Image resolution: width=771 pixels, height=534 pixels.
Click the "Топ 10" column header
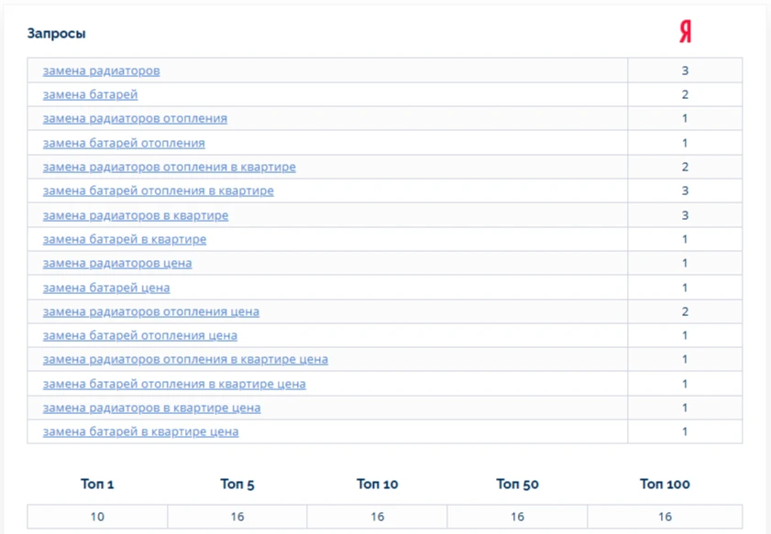(378, 484)
